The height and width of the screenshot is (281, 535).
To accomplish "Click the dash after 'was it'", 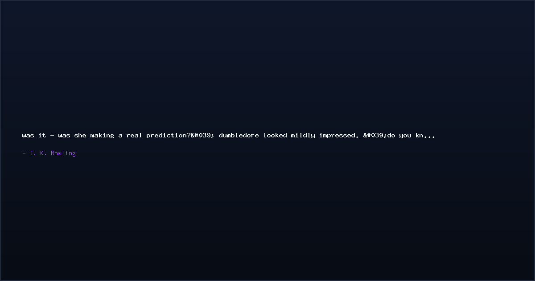I will point(52,136).
